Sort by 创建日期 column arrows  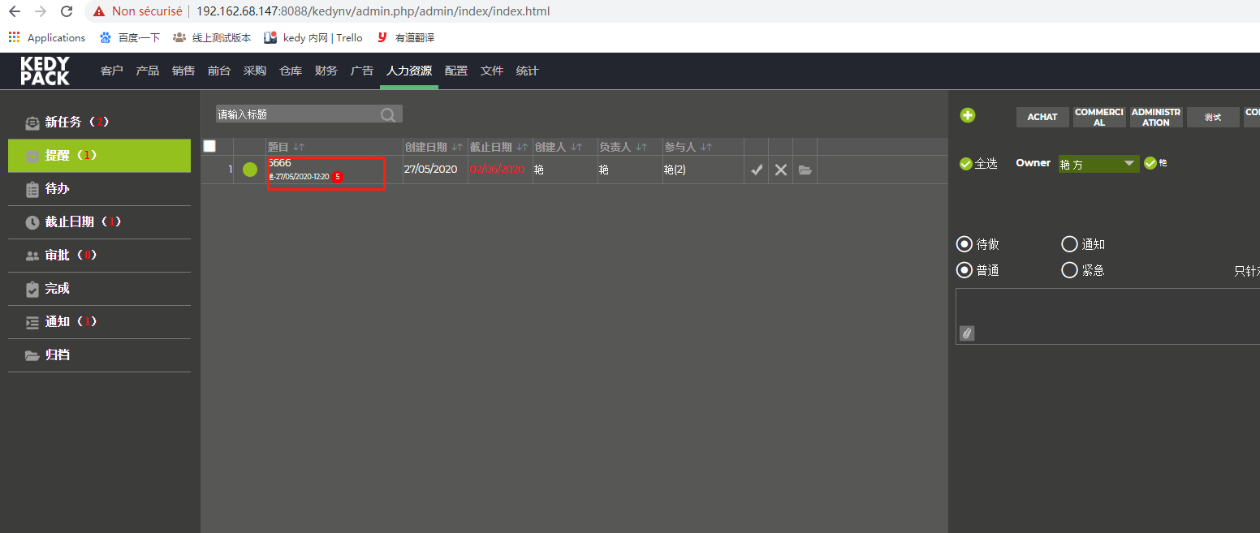[x=456, y=147]
